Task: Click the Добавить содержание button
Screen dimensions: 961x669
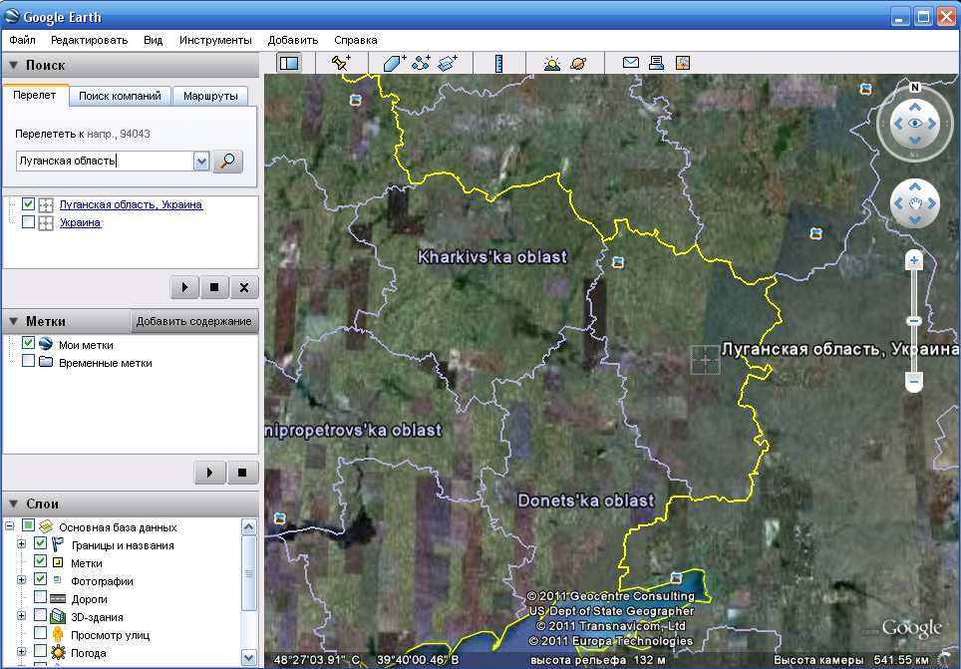Action: 194,321
